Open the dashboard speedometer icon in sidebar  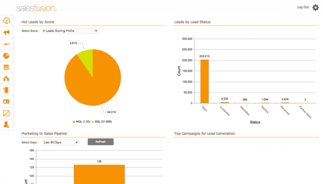coord(7,21)
